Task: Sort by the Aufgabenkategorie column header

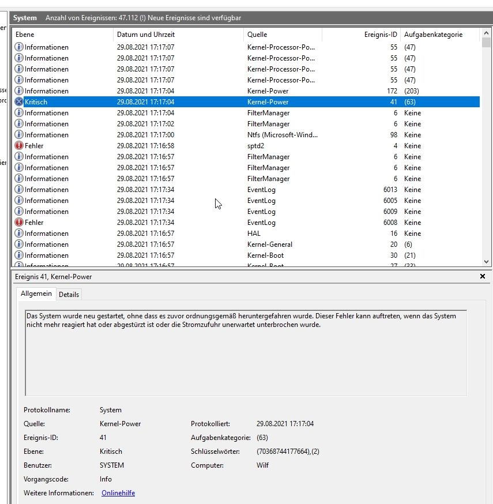Action: [x=439, y=35]
